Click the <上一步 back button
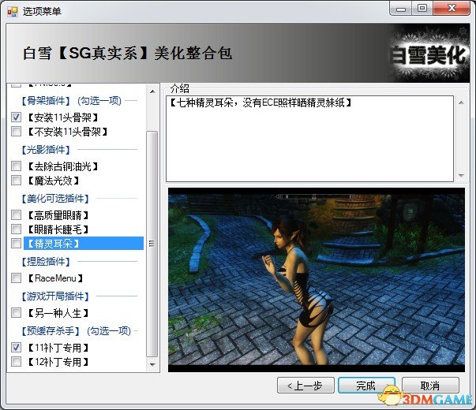 point(305,386)
